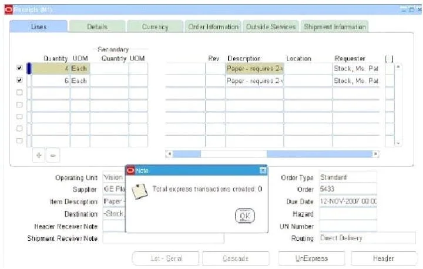The image size is (423, 269).
Task: Click first row Location cell
Action: (308, 68)
